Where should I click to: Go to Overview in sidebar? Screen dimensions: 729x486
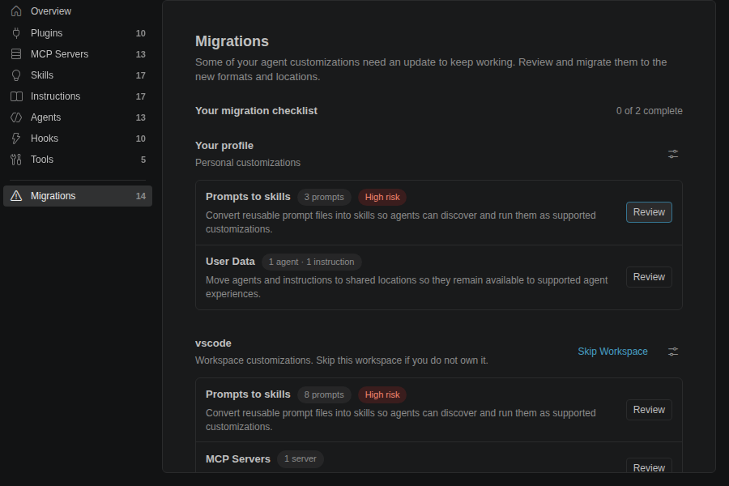pos(78,11)
